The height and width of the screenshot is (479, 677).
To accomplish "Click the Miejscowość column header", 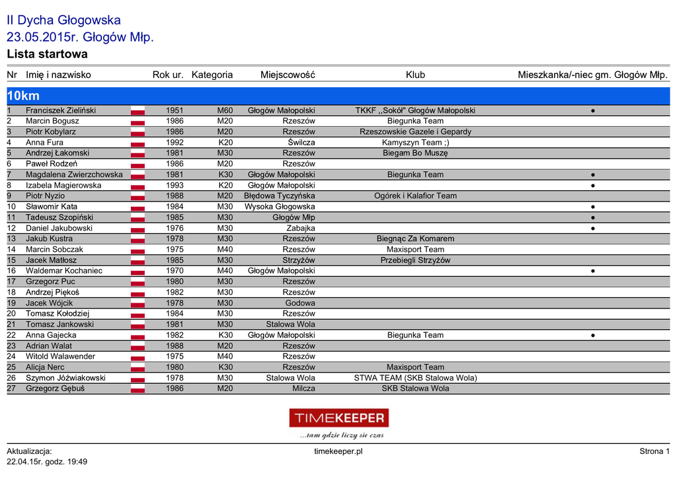I will (x=288, y=75).
